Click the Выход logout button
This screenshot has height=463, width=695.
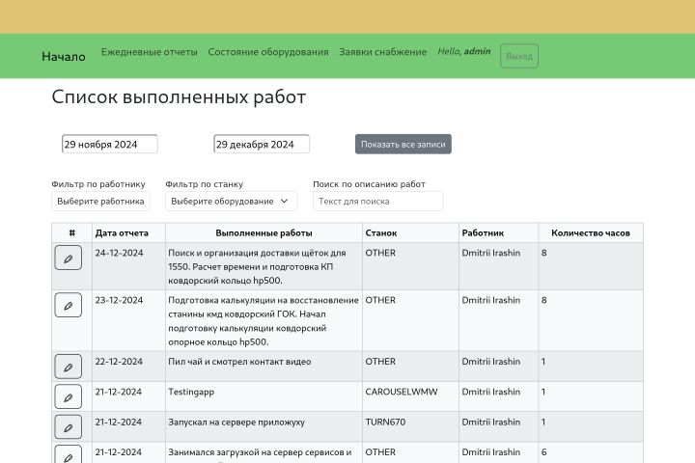click(x=519, y=56)
